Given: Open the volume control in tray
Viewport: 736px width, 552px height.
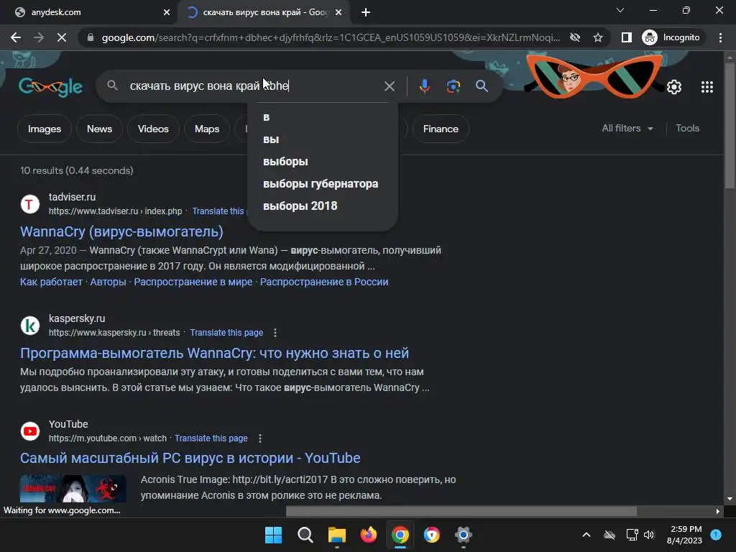Looking at the screenshot, I should 649,535.
